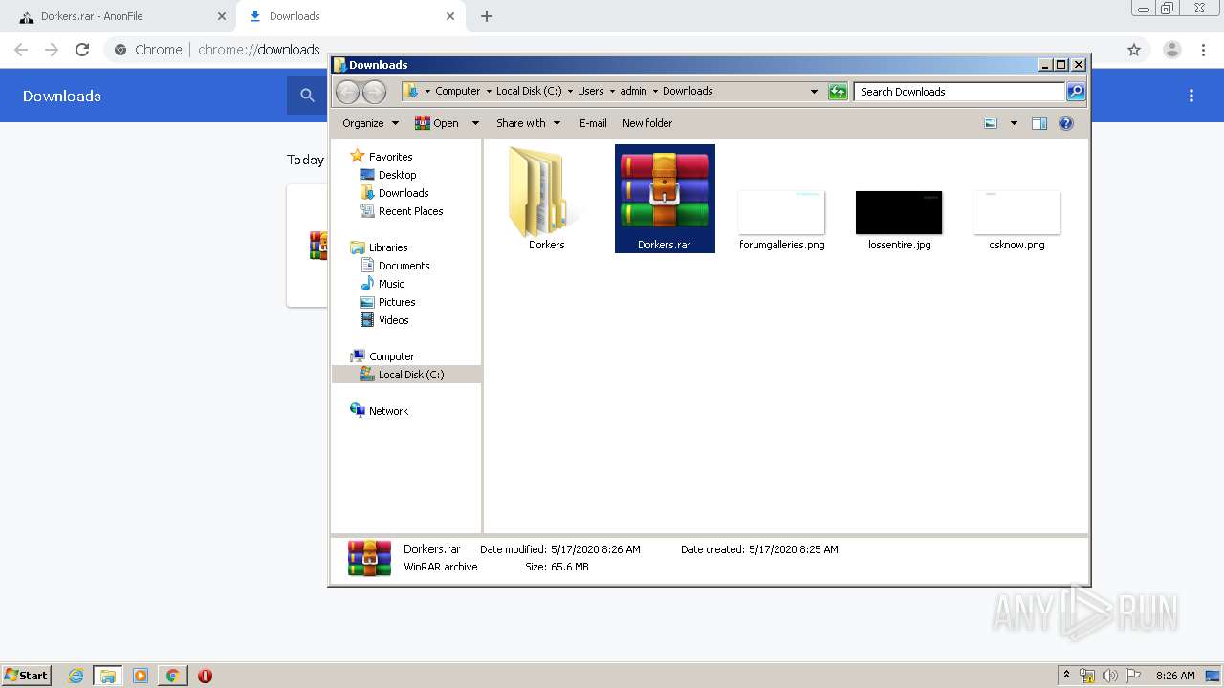Screen dimensions: 1224x688
Task: Select Desktop under Favorites
Action: click(388, 175)
